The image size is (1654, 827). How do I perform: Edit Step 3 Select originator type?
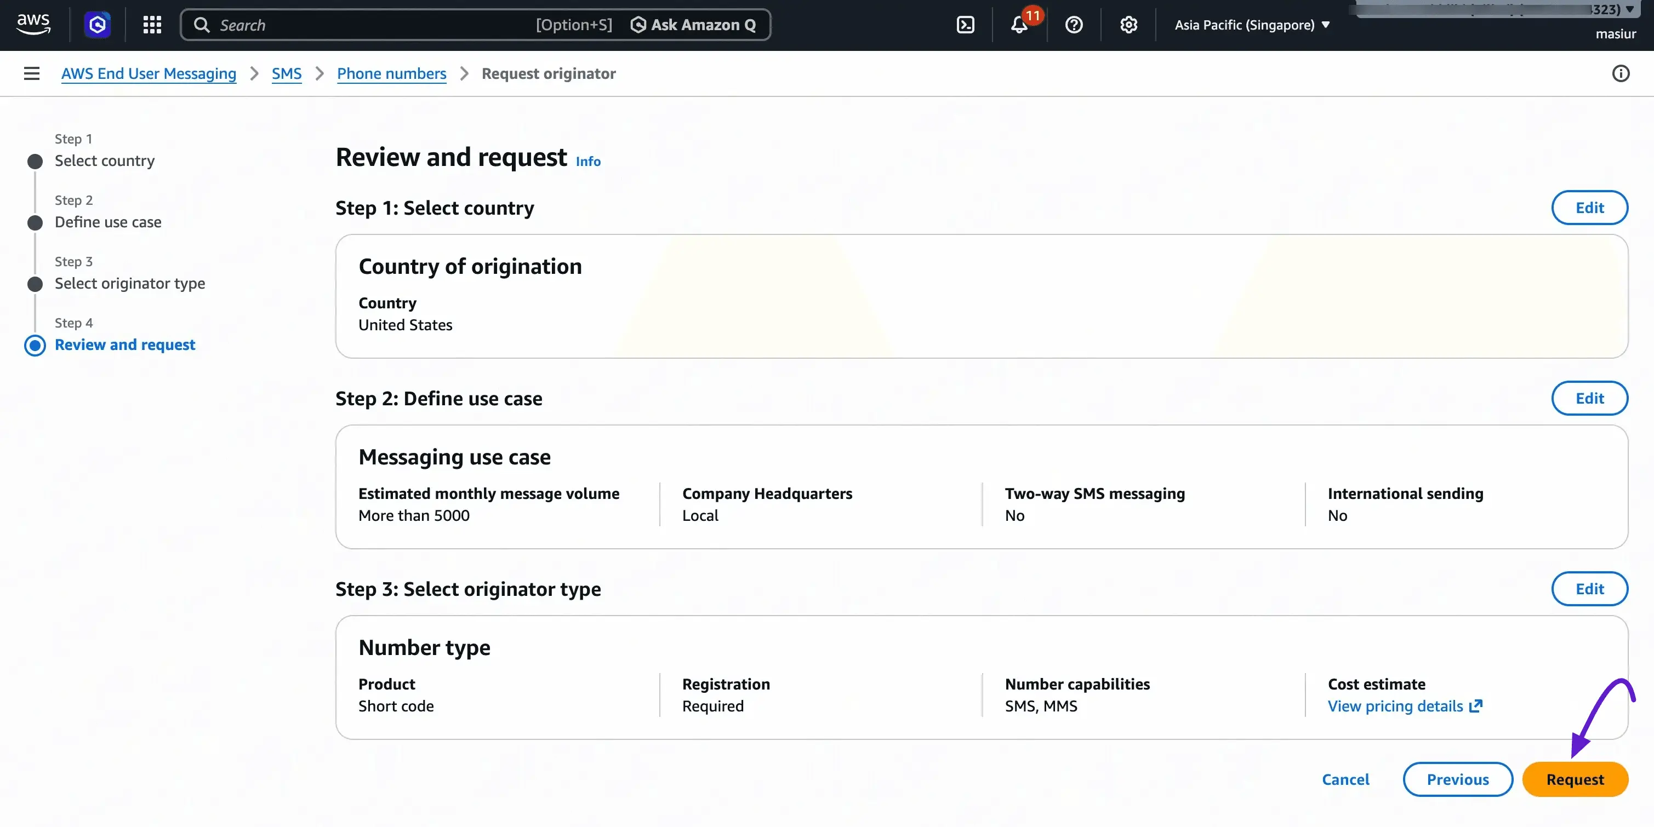[x=1590, y=588]
